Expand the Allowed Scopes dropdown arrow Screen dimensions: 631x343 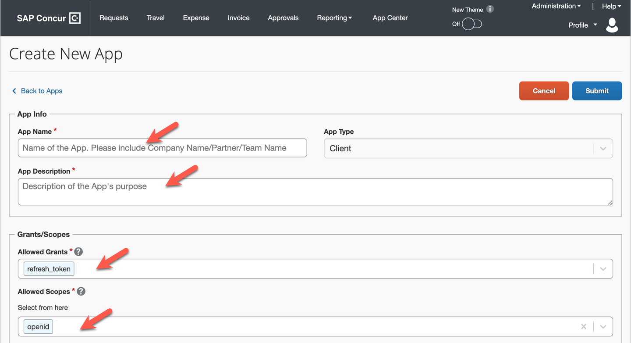(x=603, y=326)
